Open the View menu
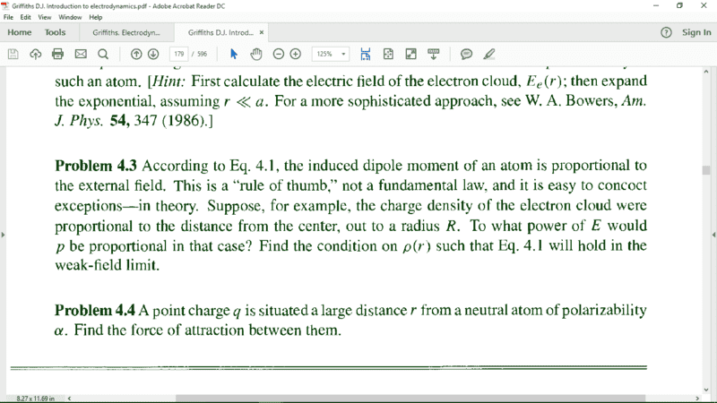The height and width of the screenshot is (403, 717). click(44, 17)
